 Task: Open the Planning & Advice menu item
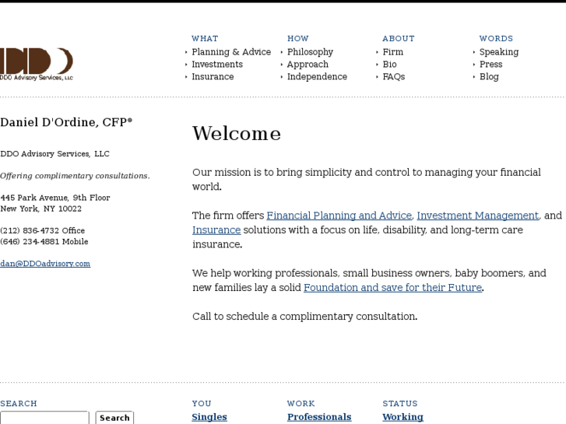pyautogui.click(x=231, y=52)
